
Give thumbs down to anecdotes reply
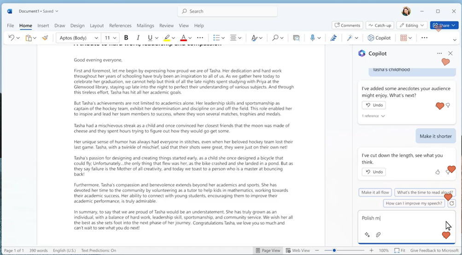pos(448,105)
